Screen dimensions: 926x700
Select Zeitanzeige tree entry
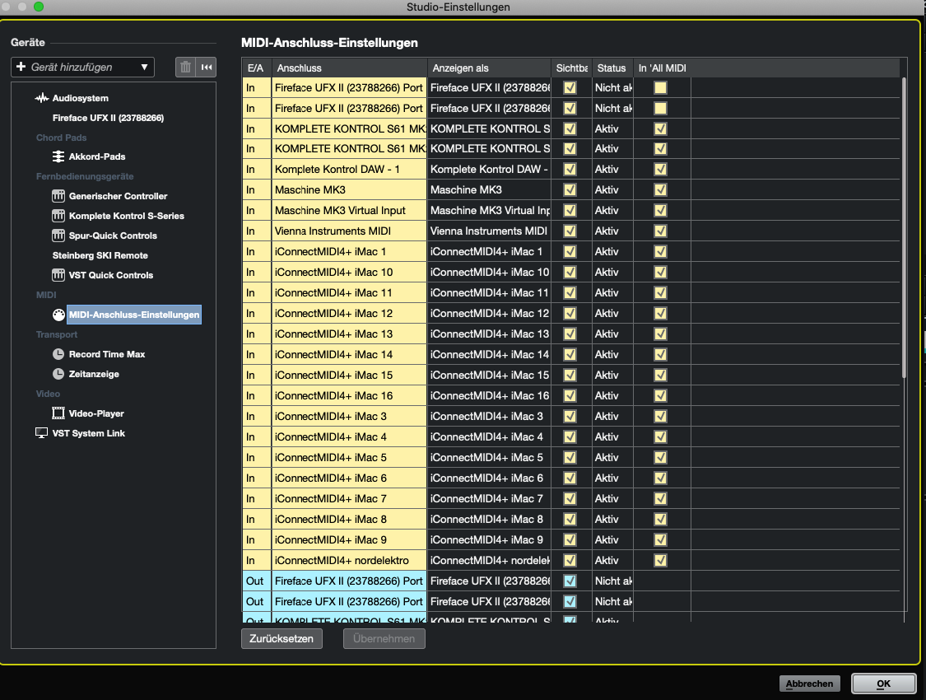(94, 374)
